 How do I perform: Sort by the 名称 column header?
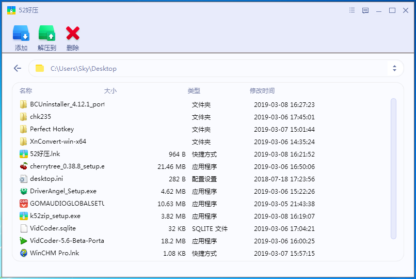(26, 91)
